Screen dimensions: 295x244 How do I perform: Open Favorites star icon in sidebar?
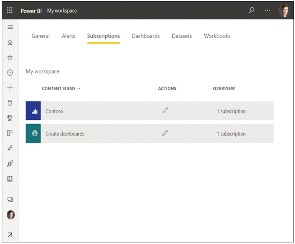[10, 57]
